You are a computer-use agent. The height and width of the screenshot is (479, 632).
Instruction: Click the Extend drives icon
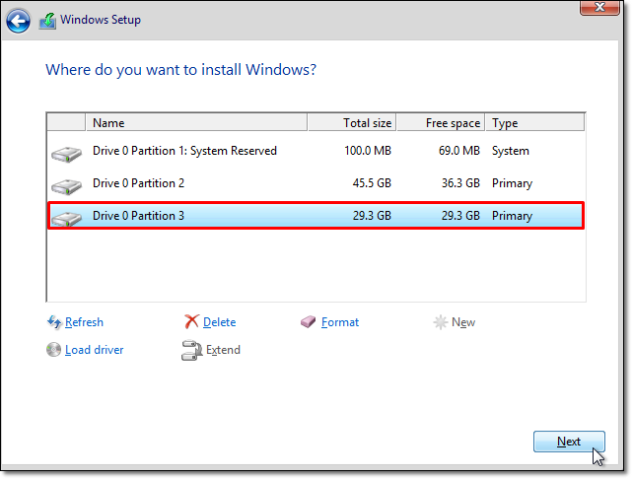tap(192, 350)
